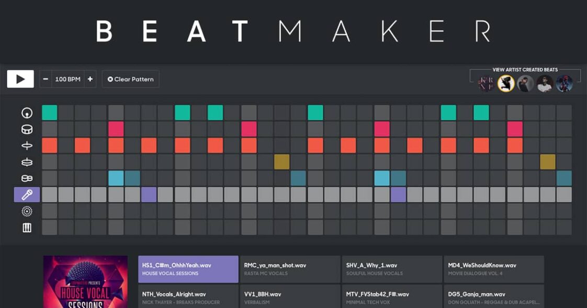
Task: Decrease the tempo with the BPM minus button
Action: pos(46,79)
